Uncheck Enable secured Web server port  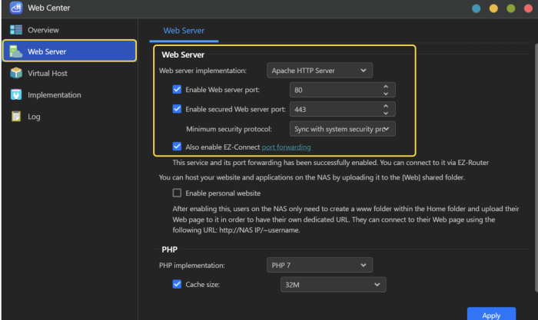coord(178,109)
